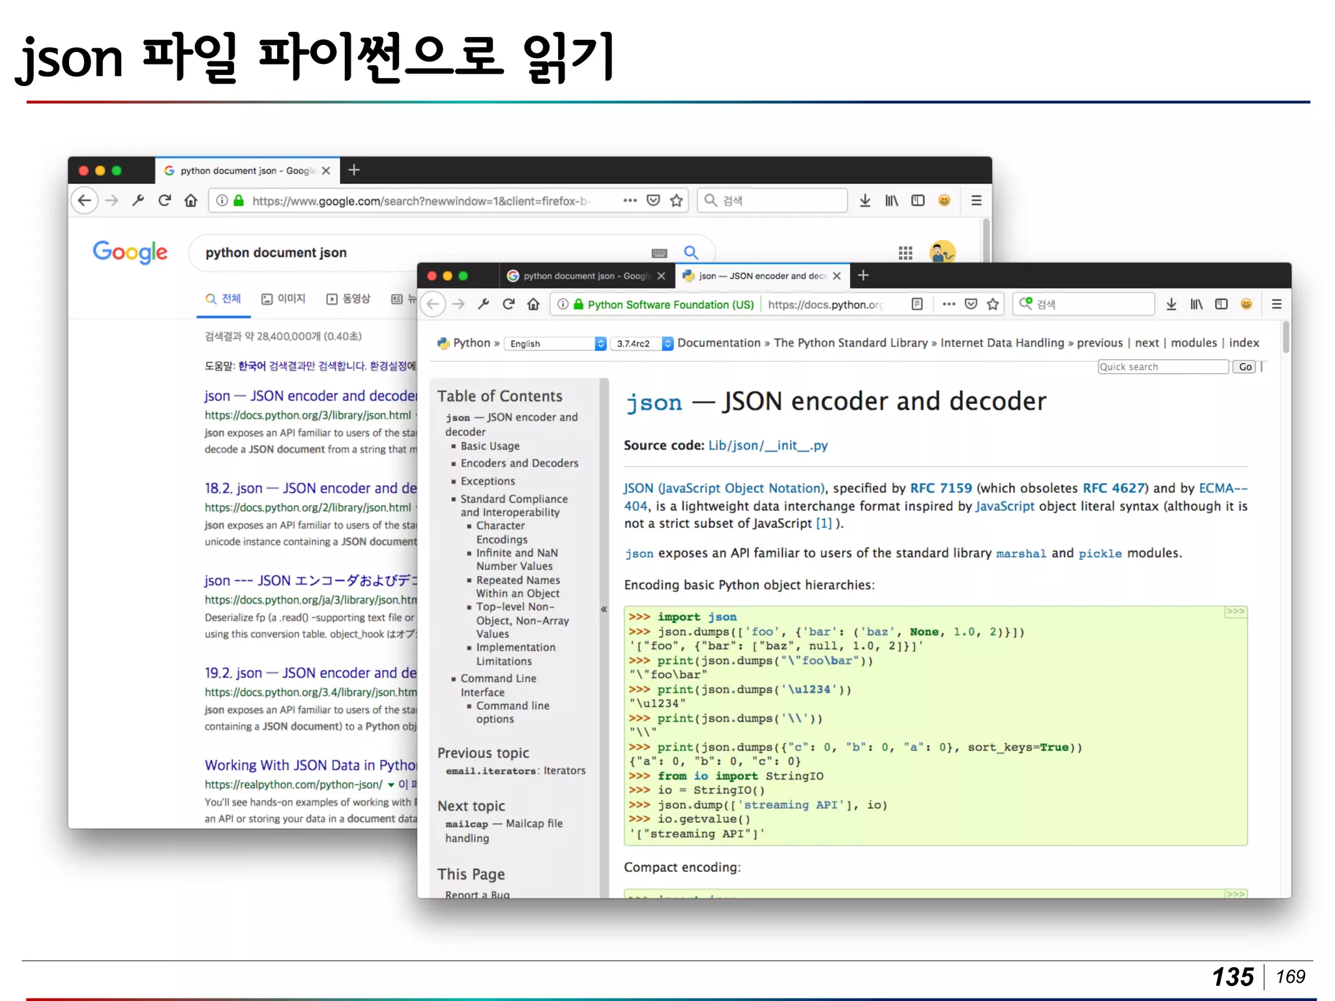Toggle sidebar icon in front browser toolbar
The width and height of the screenshot is (1335, 1001).
1222,304
